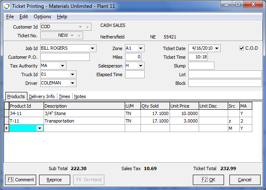Open the Ticket Date dropdown calendar
266x190 pixels.
[217, 48]
